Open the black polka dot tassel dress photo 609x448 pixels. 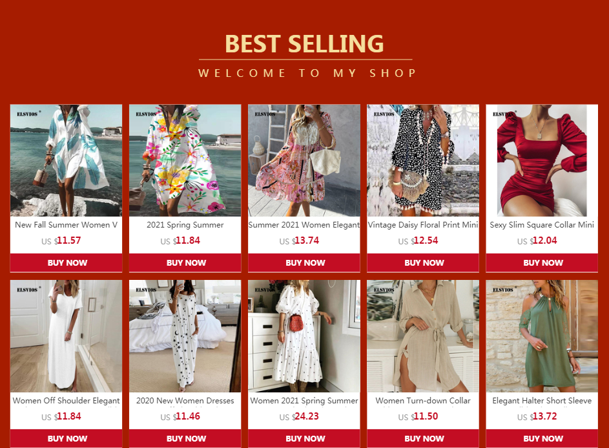point(423,160)
